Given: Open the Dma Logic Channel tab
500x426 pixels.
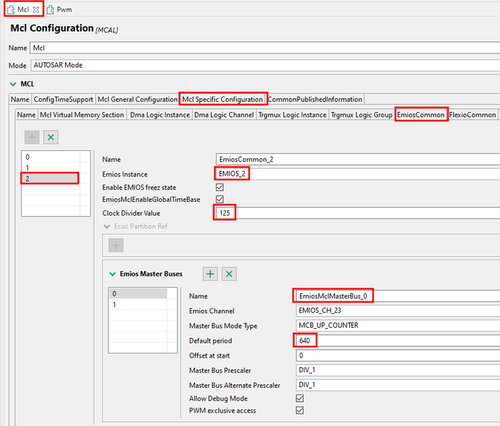Looking at the screenshot, I should pyautogui.click(x=224, y=115).
